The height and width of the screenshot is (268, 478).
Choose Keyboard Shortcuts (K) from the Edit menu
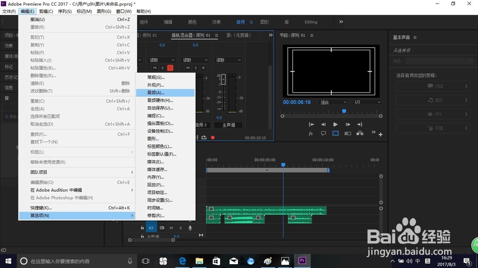click(x=77, y=208)
